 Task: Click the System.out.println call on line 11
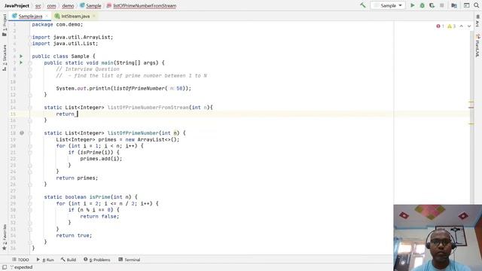(124, 89)
